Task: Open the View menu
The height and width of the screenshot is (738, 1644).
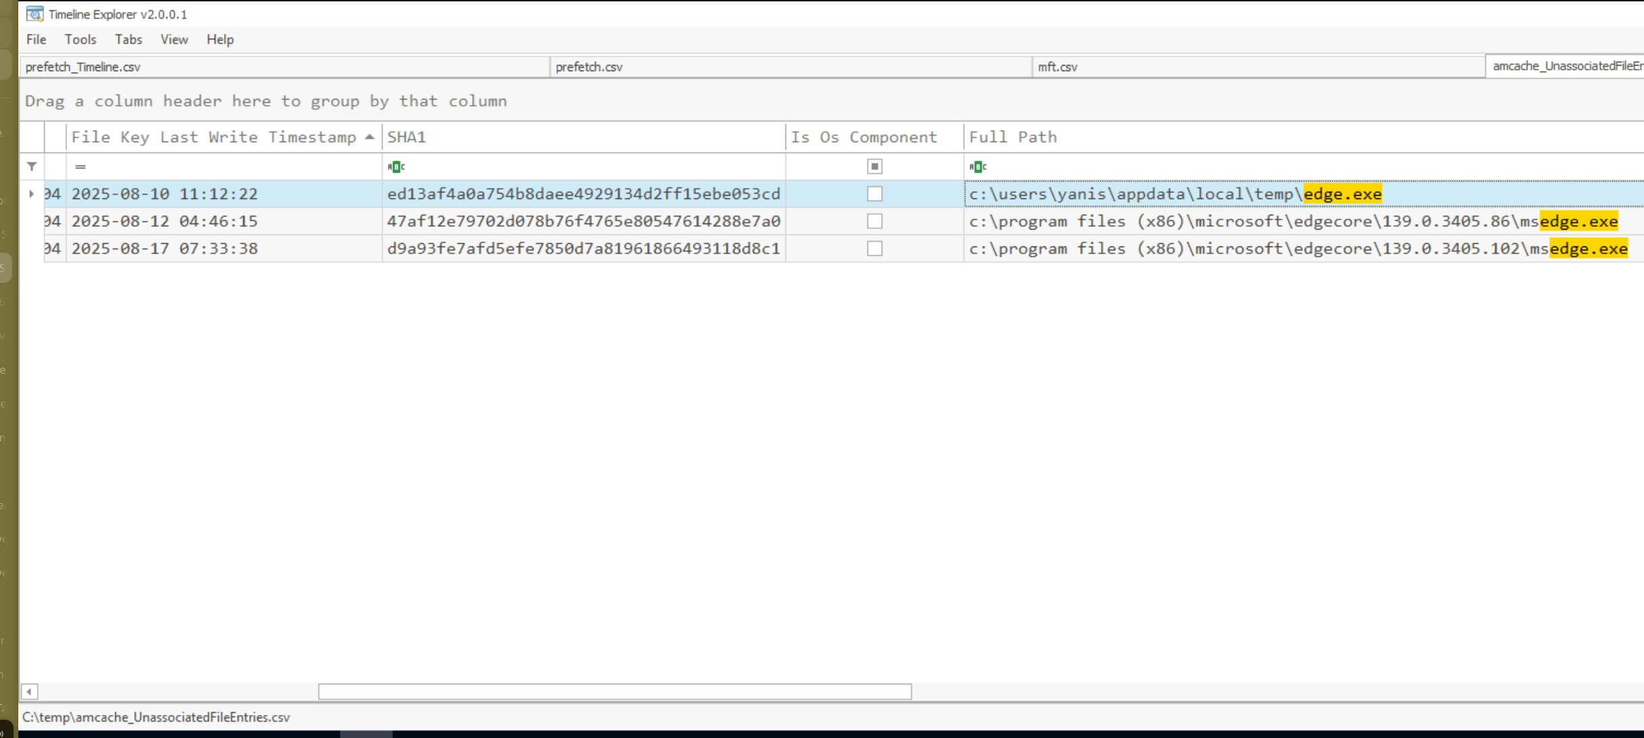Action: click(174, 39)
